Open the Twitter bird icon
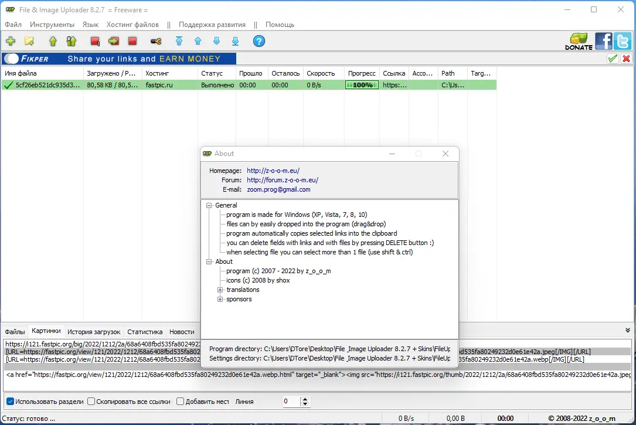 pyautogui.click(x=622, y=42)
